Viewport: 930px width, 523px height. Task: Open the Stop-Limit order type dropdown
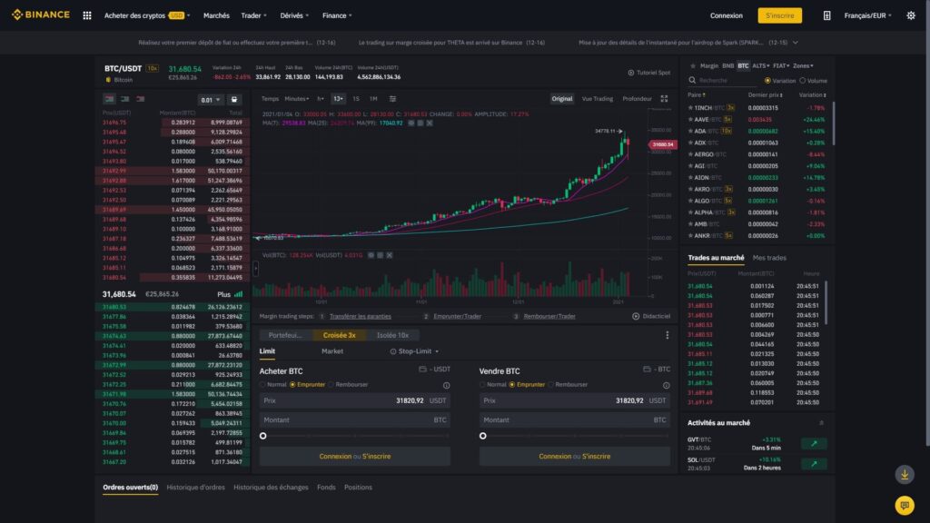tap(414, 351)
